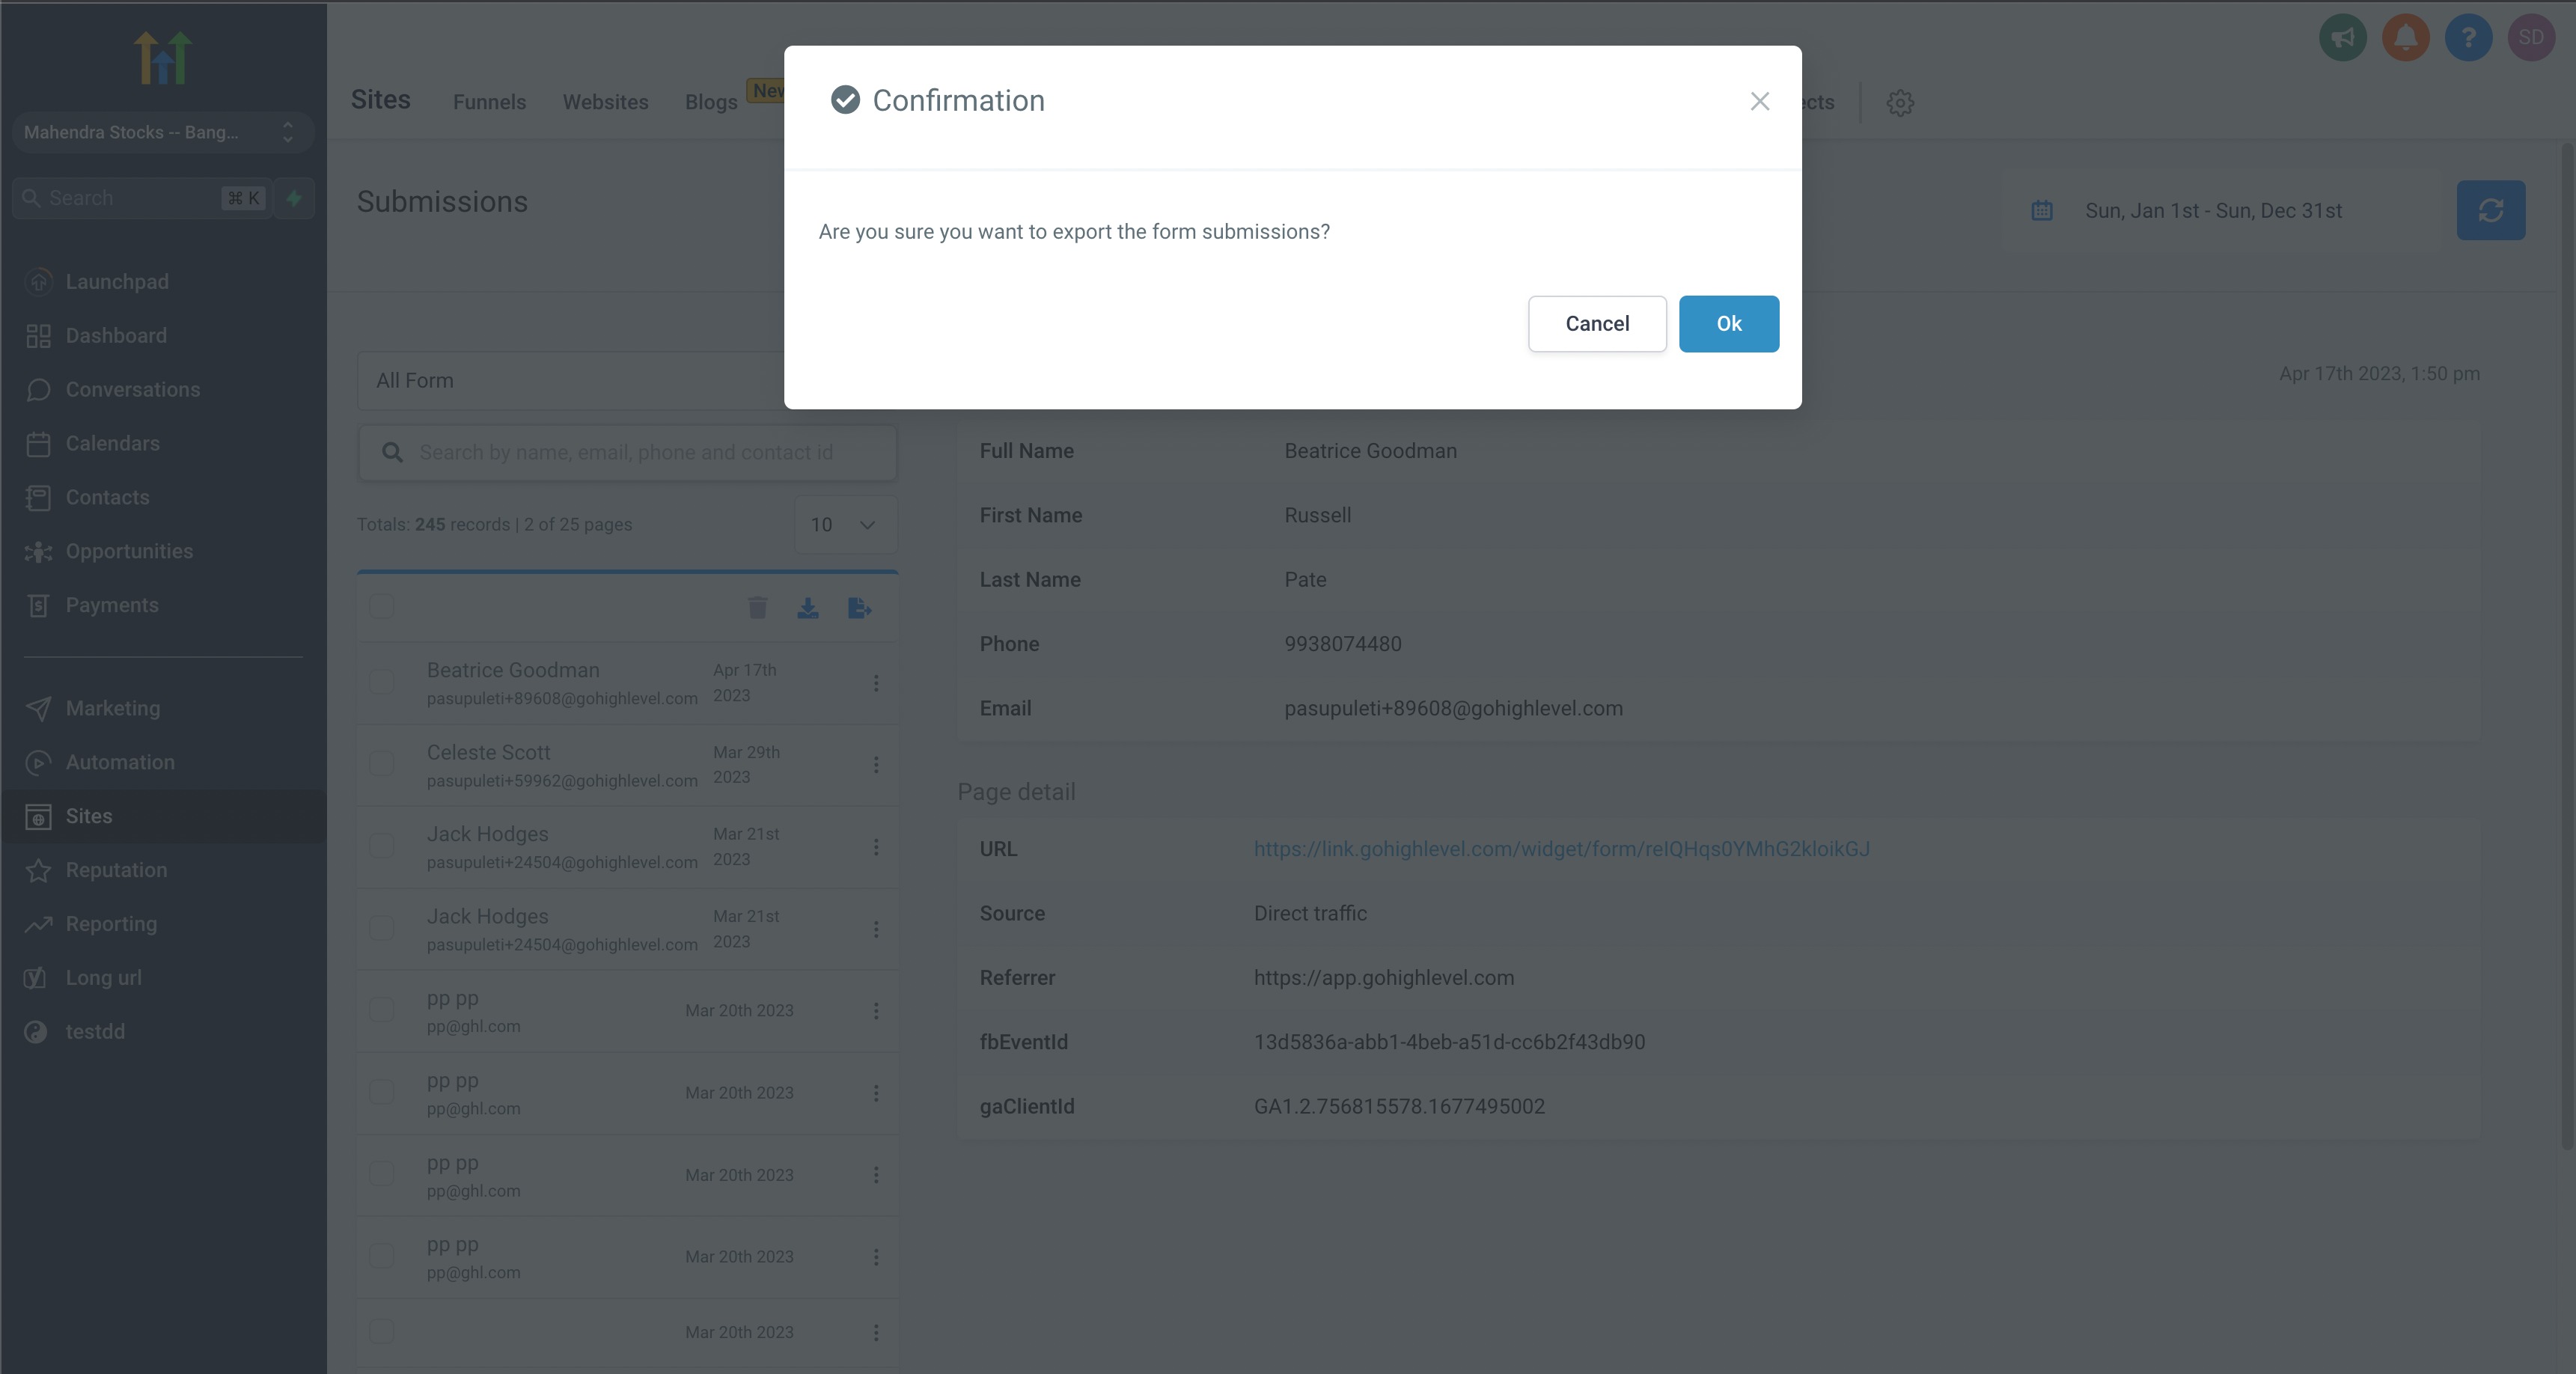The image size is (2576, 1374).
Task: Open the Sites settings gear icon
Action: 1900,102
